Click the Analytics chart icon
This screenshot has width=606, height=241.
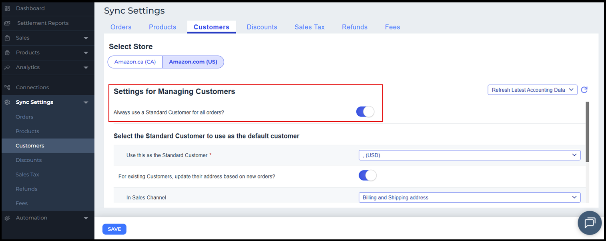[x=7, y=67]
